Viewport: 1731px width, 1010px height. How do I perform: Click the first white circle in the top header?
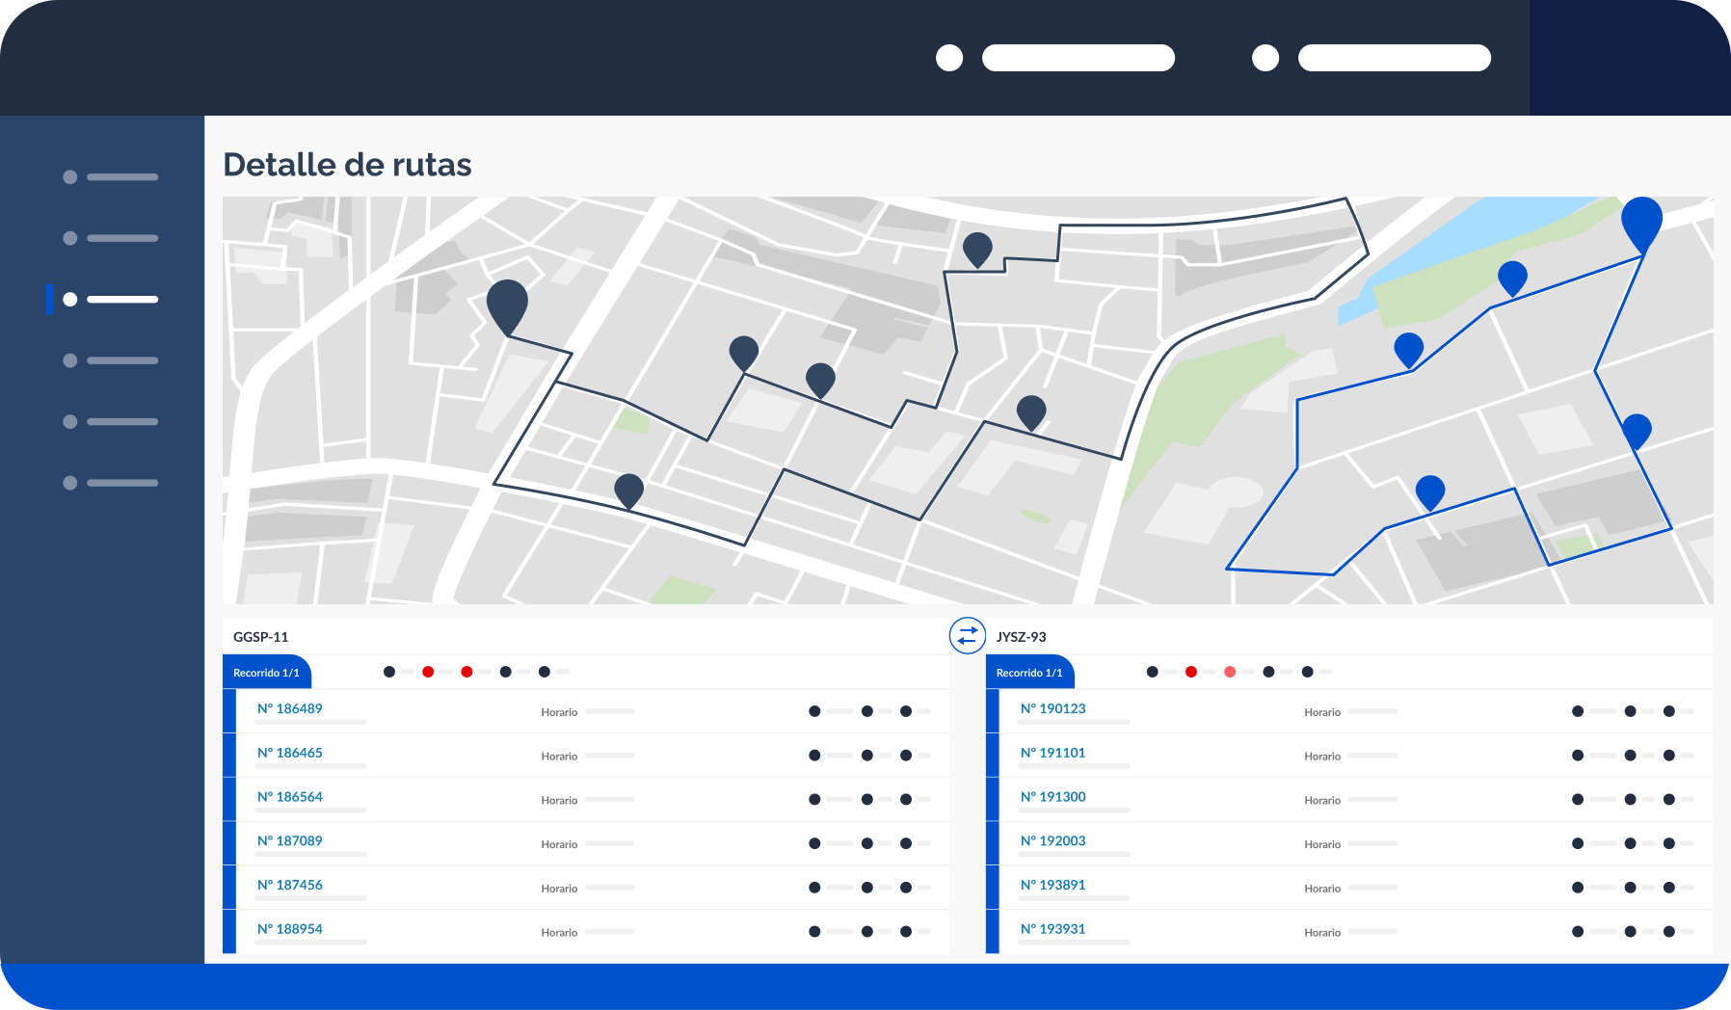[949, 58]
